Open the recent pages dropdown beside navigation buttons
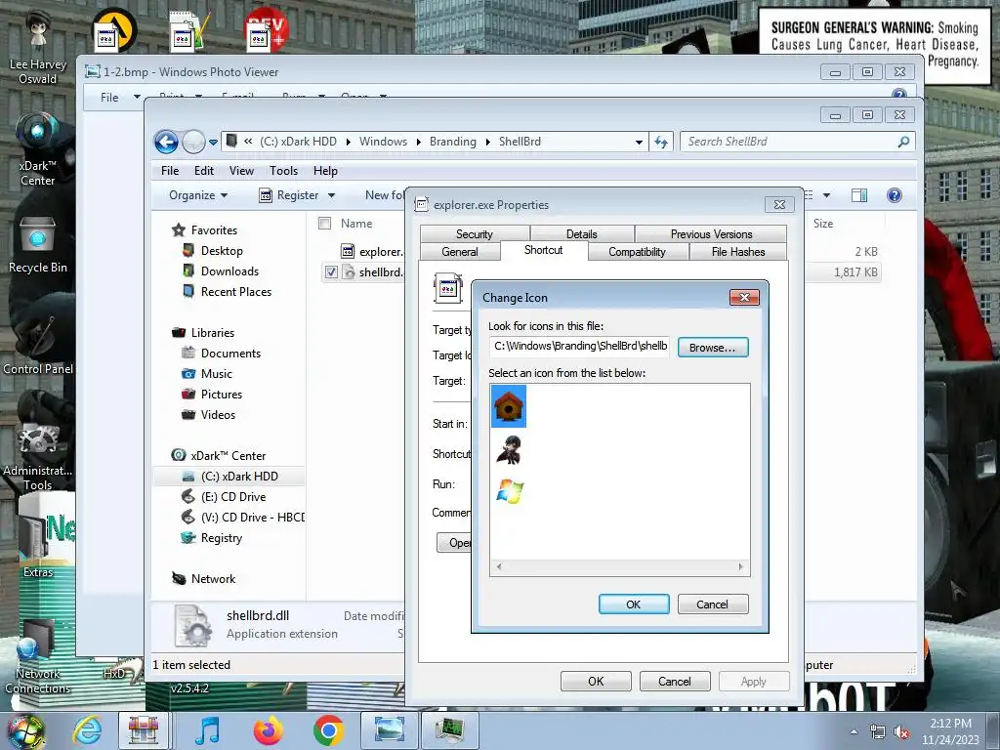The width and height of the screenshot is (1000, 750). [x=213, y=143]
